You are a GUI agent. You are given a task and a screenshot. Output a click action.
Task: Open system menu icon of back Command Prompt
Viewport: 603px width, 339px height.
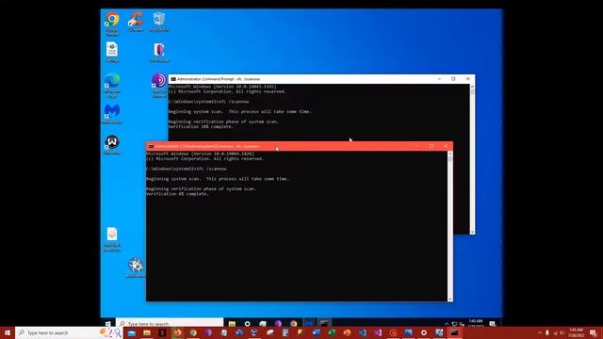pos(173,79)
